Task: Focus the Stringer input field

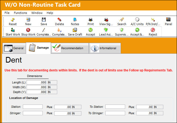Action: 33,113
